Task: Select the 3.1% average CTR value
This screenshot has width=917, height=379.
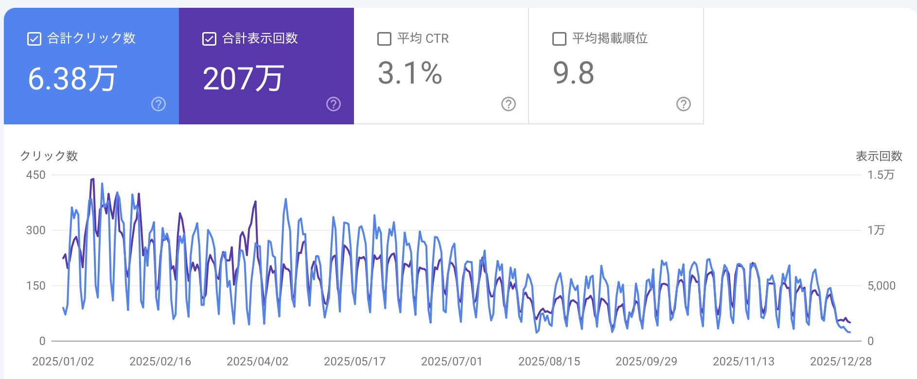Action: [410, 73]
